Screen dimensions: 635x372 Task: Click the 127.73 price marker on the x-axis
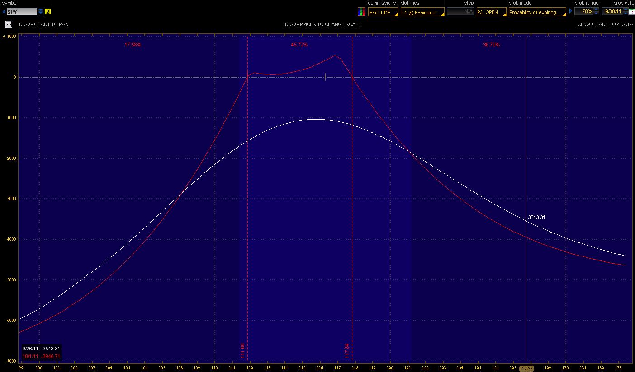(x=526, y=368)
